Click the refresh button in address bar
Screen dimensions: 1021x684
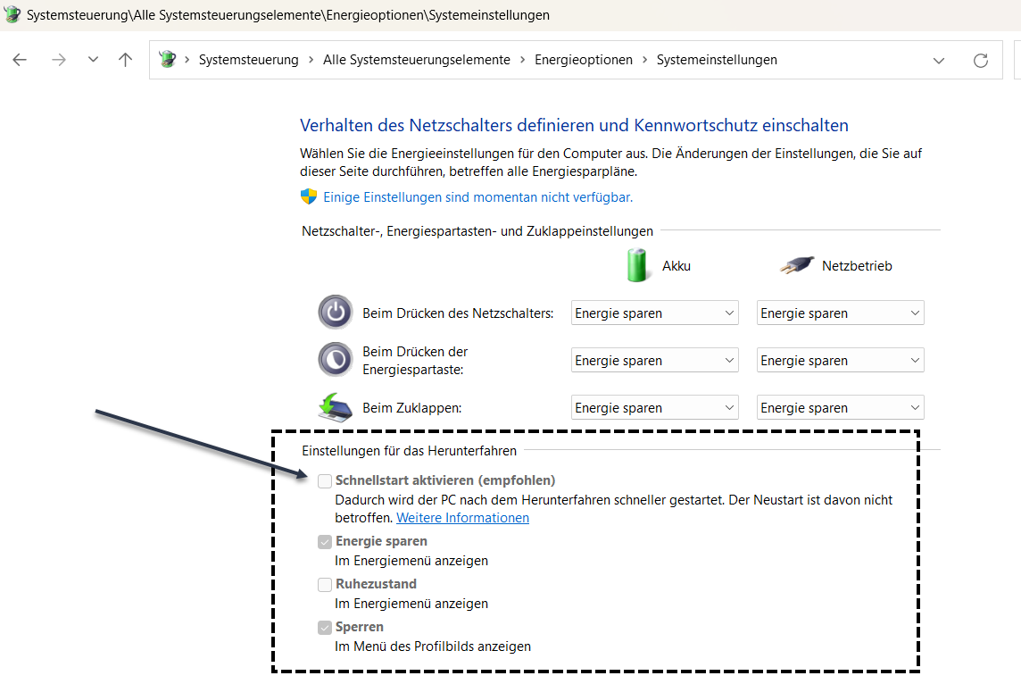coord(980,60)
